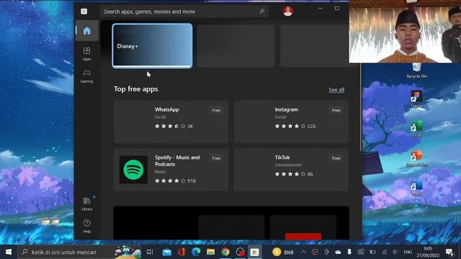Open the user profile avatar

pos(287,12)
